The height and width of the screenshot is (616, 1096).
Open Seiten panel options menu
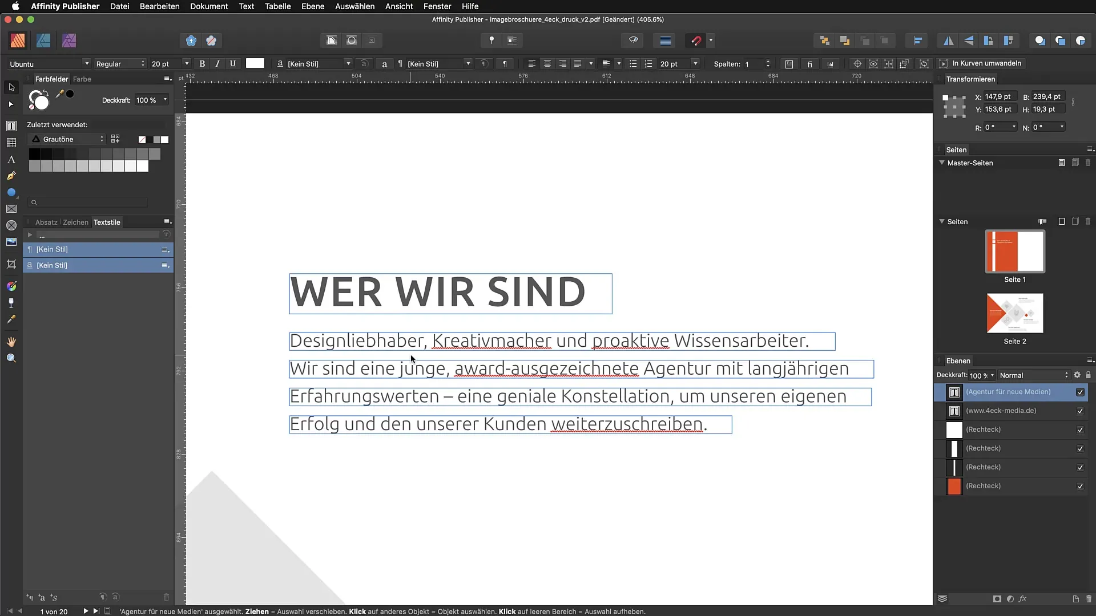(1090, 149)
